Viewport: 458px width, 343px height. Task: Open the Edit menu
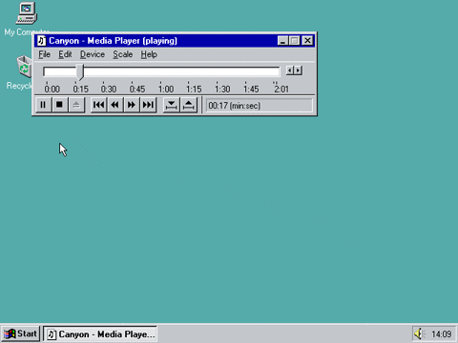pyautogui.click(x=65, y=54)
